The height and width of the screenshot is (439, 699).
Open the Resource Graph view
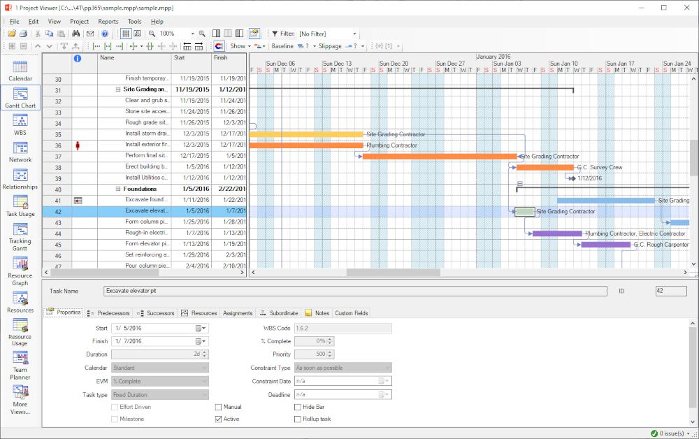[x=20, y=272]
